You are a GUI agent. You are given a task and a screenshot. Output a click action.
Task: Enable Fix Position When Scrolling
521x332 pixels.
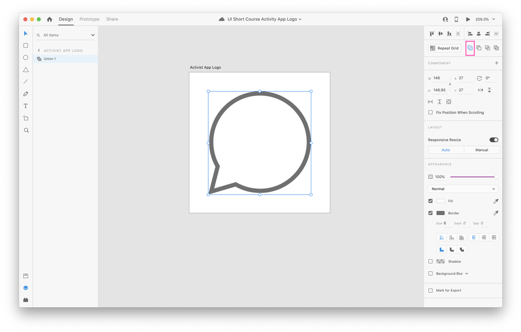(431, 112)
